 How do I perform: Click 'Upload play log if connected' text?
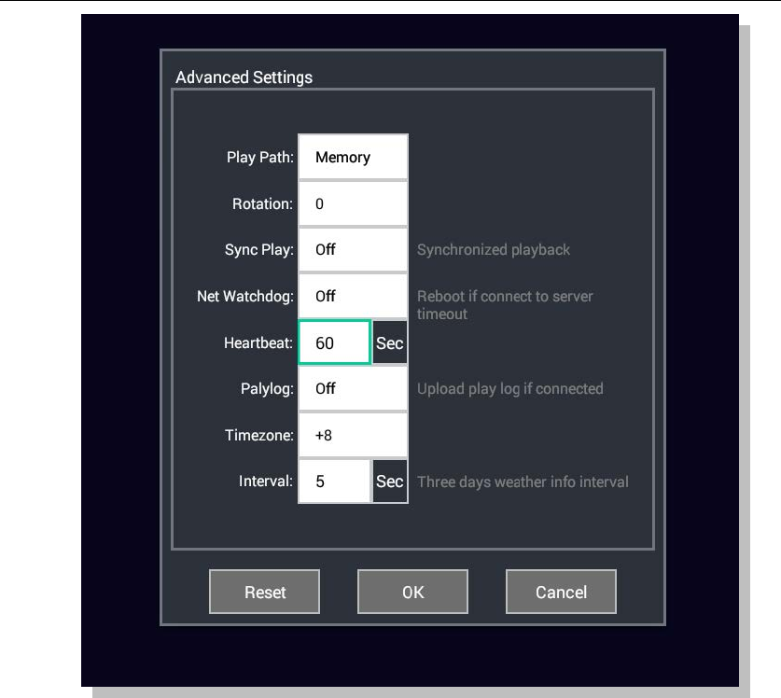tap(510, 388)
